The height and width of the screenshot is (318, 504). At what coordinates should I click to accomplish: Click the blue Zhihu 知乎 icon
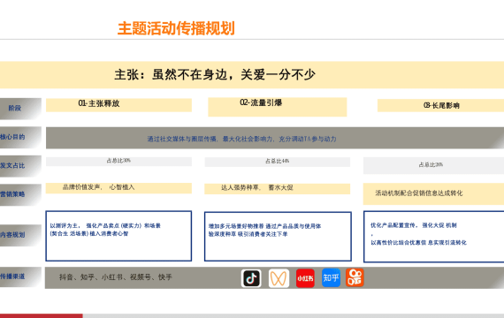331,278
